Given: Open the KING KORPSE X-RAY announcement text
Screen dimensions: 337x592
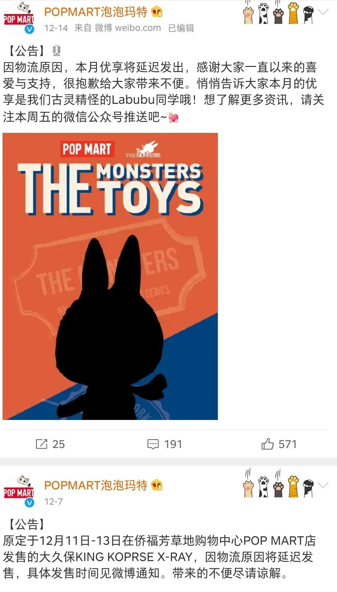Looking at the screenshot, I should click(x=159, y=557).
